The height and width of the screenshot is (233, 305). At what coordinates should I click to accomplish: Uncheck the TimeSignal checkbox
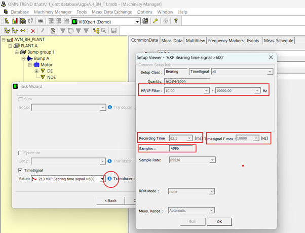click(x=20, y=170)
